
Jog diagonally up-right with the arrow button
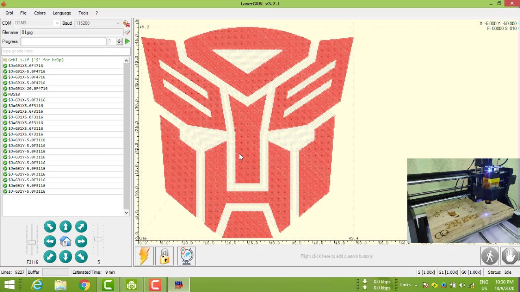pyautogui.click(x=81, y=227)
